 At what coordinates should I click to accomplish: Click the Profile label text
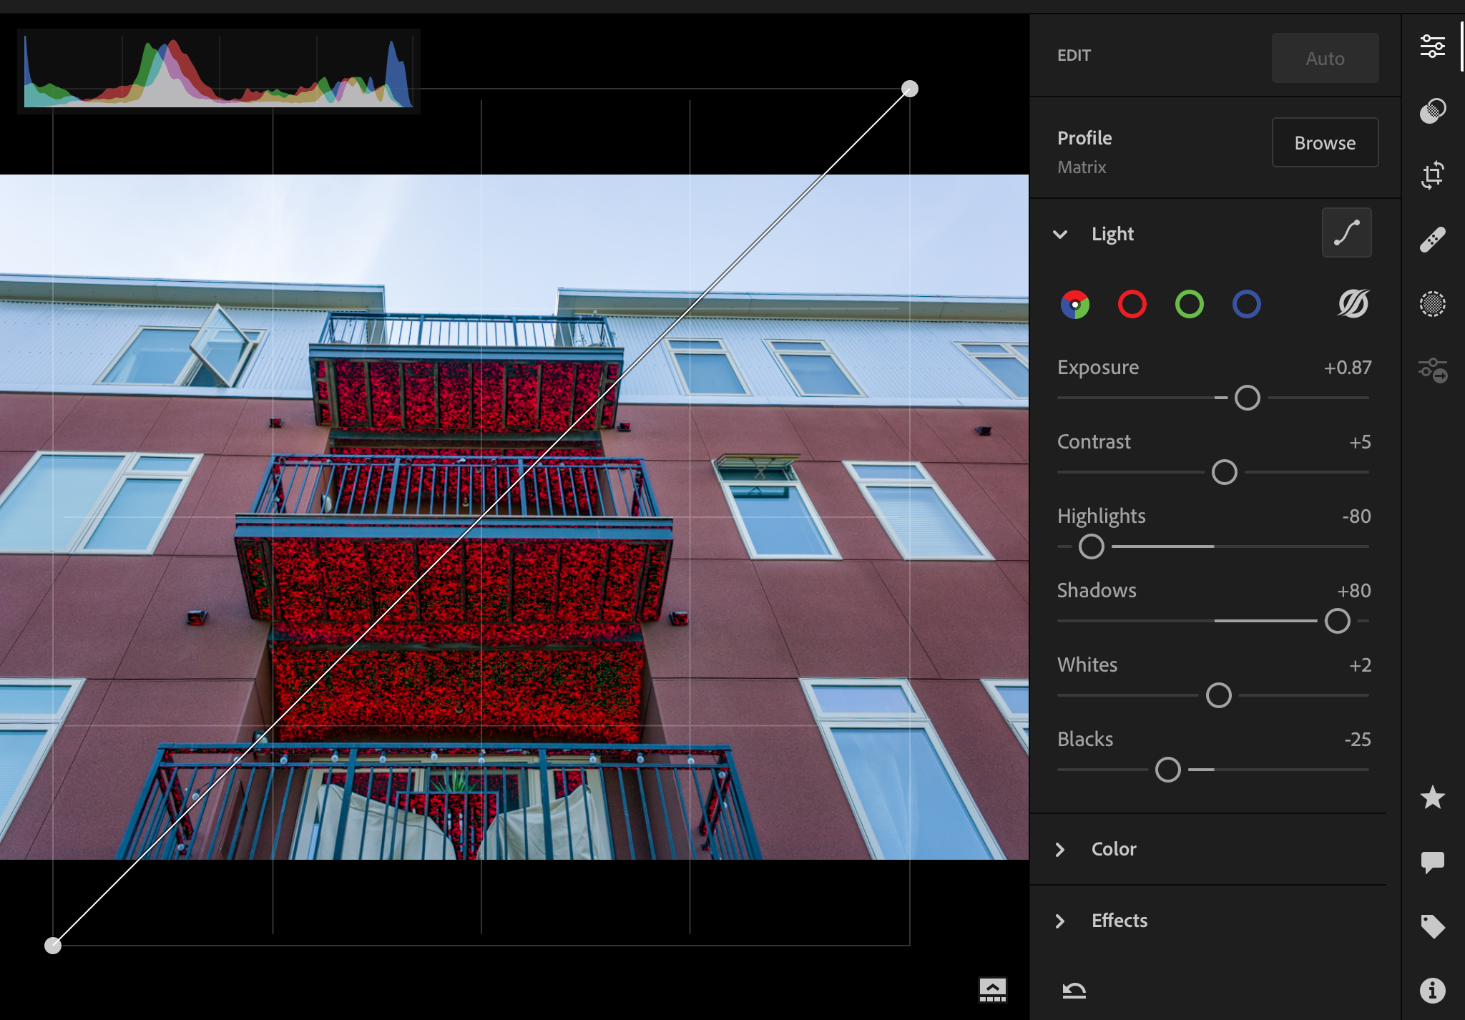[x=1084, y=137]
